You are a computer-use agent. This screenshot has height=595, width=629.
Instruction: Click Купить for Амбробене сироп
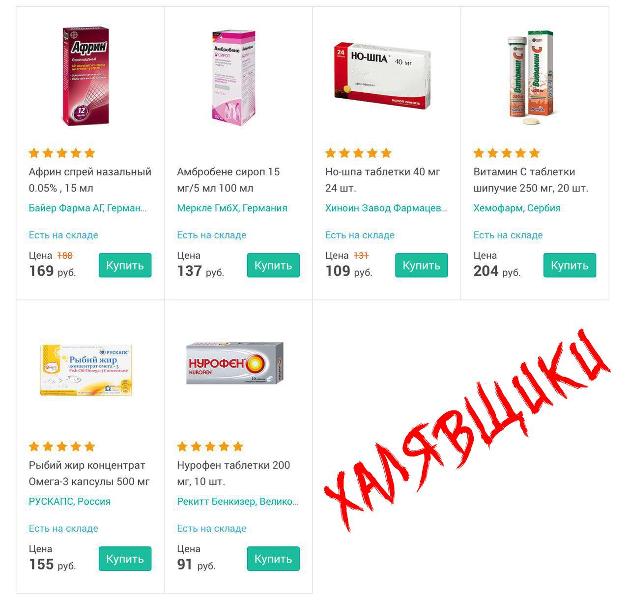pos(273,265)
